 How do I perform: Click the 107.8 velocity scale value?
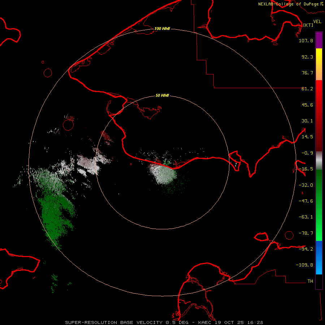click(306, 40)
